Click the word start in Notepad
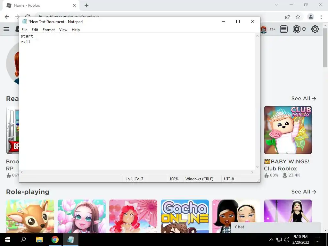 (27, 36)
